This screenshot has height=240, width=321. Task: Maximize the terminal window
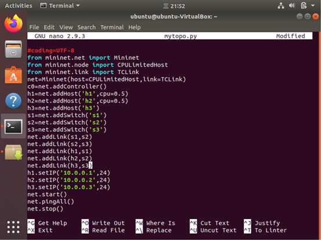[308, 16]
